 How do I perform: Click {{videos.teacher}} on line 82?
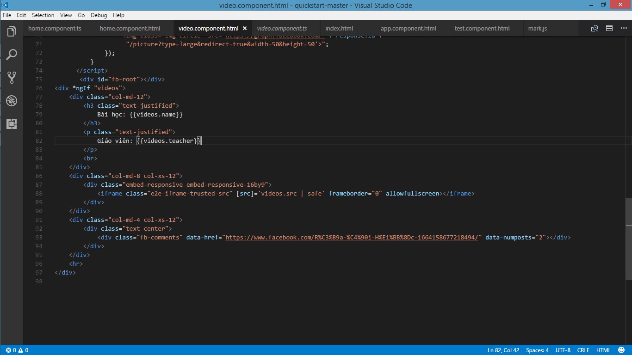coord(169,141)
